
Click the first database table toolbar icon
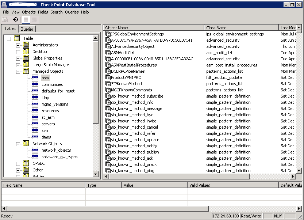(x=5, y=19)
